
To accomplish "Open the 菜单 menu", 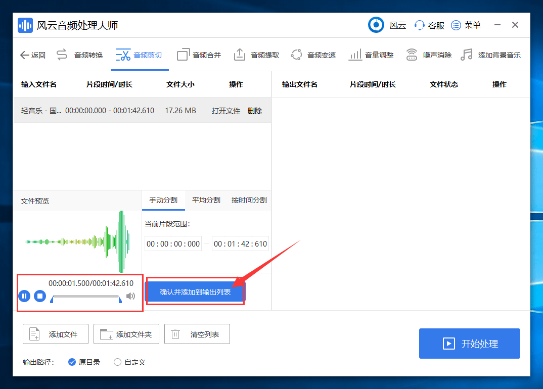I will pos(466,25).
